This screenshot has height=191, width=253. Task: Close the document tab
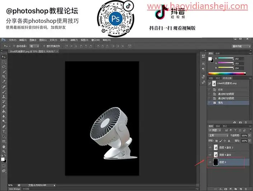[57, 51]
